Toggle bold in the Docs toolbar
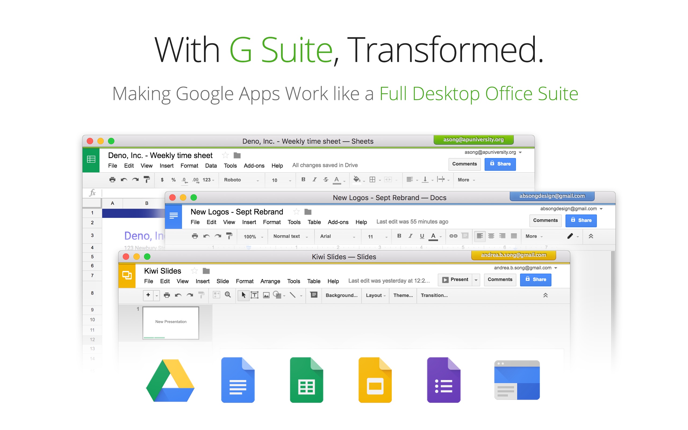Image resolution: width=688 pixels, height=430 pixels. 399,236
